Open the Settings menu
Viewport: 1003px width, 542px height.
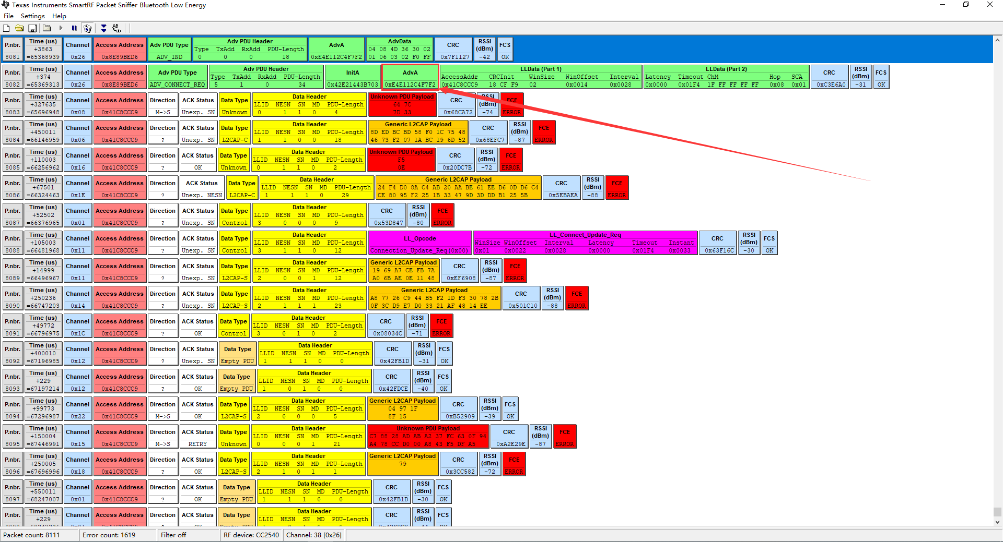[x=33, y=16]
